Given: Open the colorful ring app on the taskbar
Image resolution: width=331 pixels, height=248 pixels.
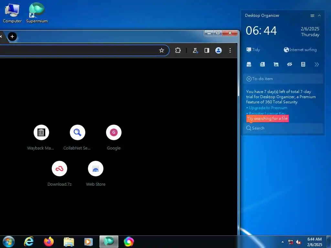Looking at the screenshot, I should [x=129, y=242].
